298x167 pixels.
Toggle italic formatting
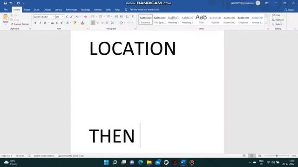(40, 23)
